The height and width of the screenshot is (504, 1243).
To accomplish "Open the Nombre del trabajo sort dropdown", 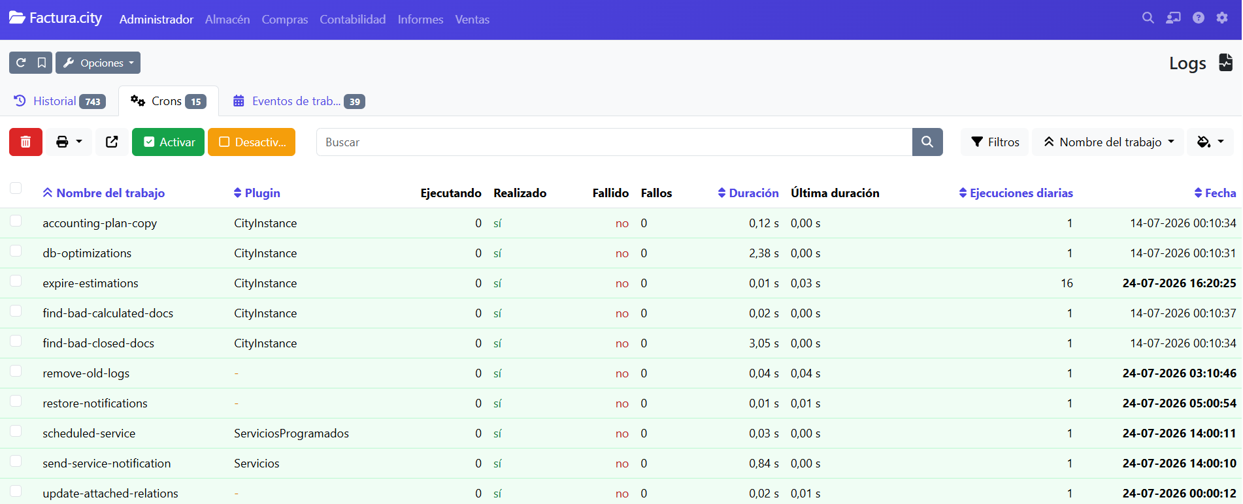I will pos(1108,142).
